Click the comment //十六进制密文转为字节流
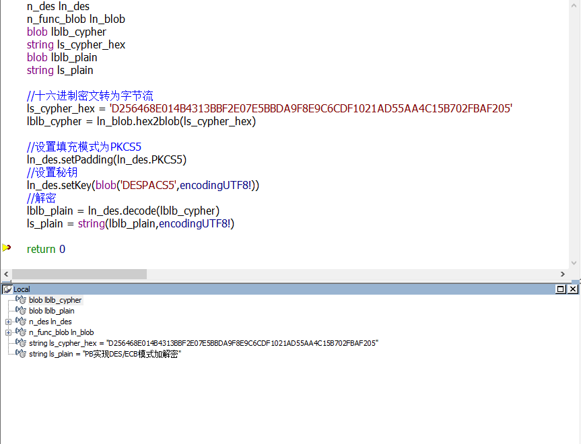The width and height of the screenshot is (581, 444). tap(90, 96)
